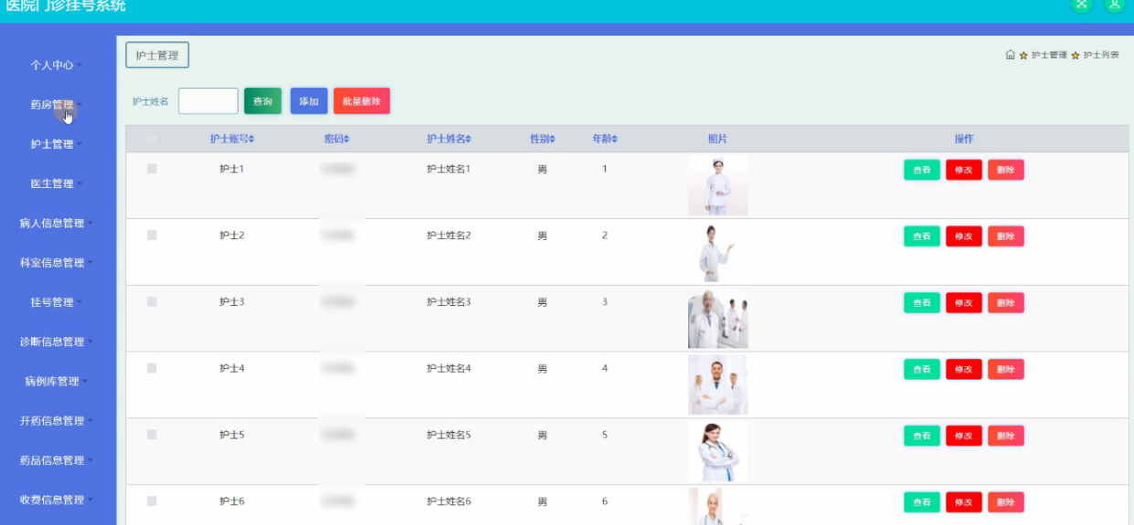
Task: Click the home icon in breadcrumb
Action: (1010, 55)
